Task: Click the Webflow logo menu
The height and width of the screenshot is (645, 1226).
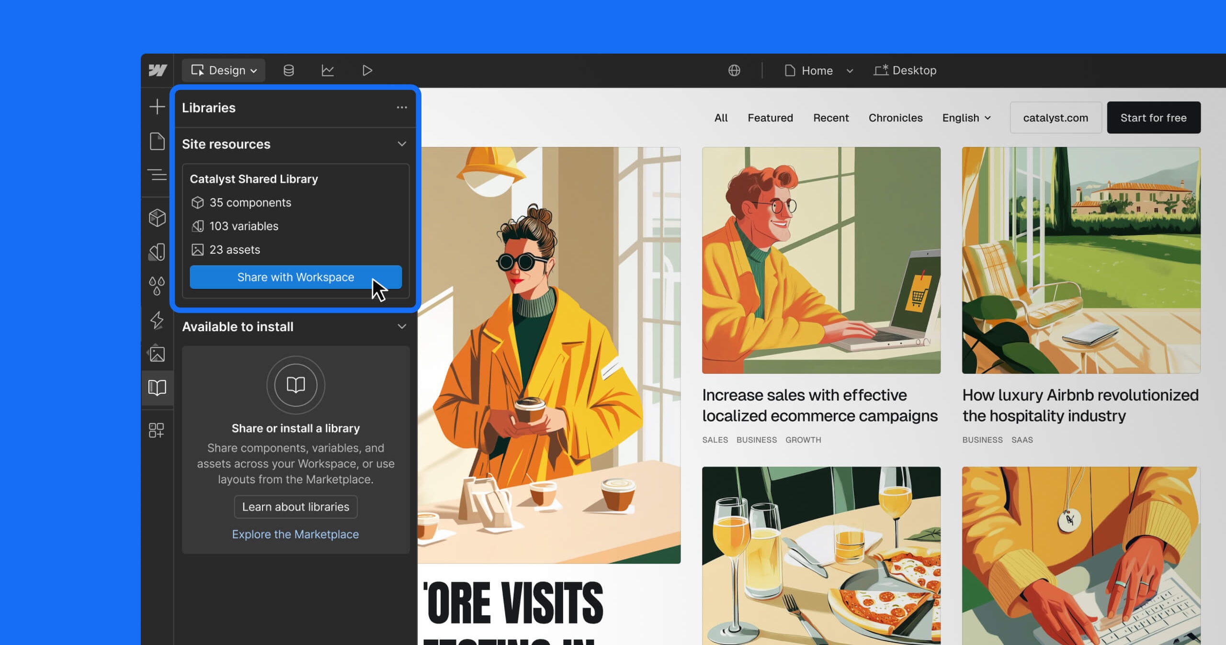Action: pos(158,70)
